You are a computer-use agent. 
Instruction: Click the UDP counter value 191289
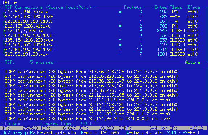[x=106, y=128]
